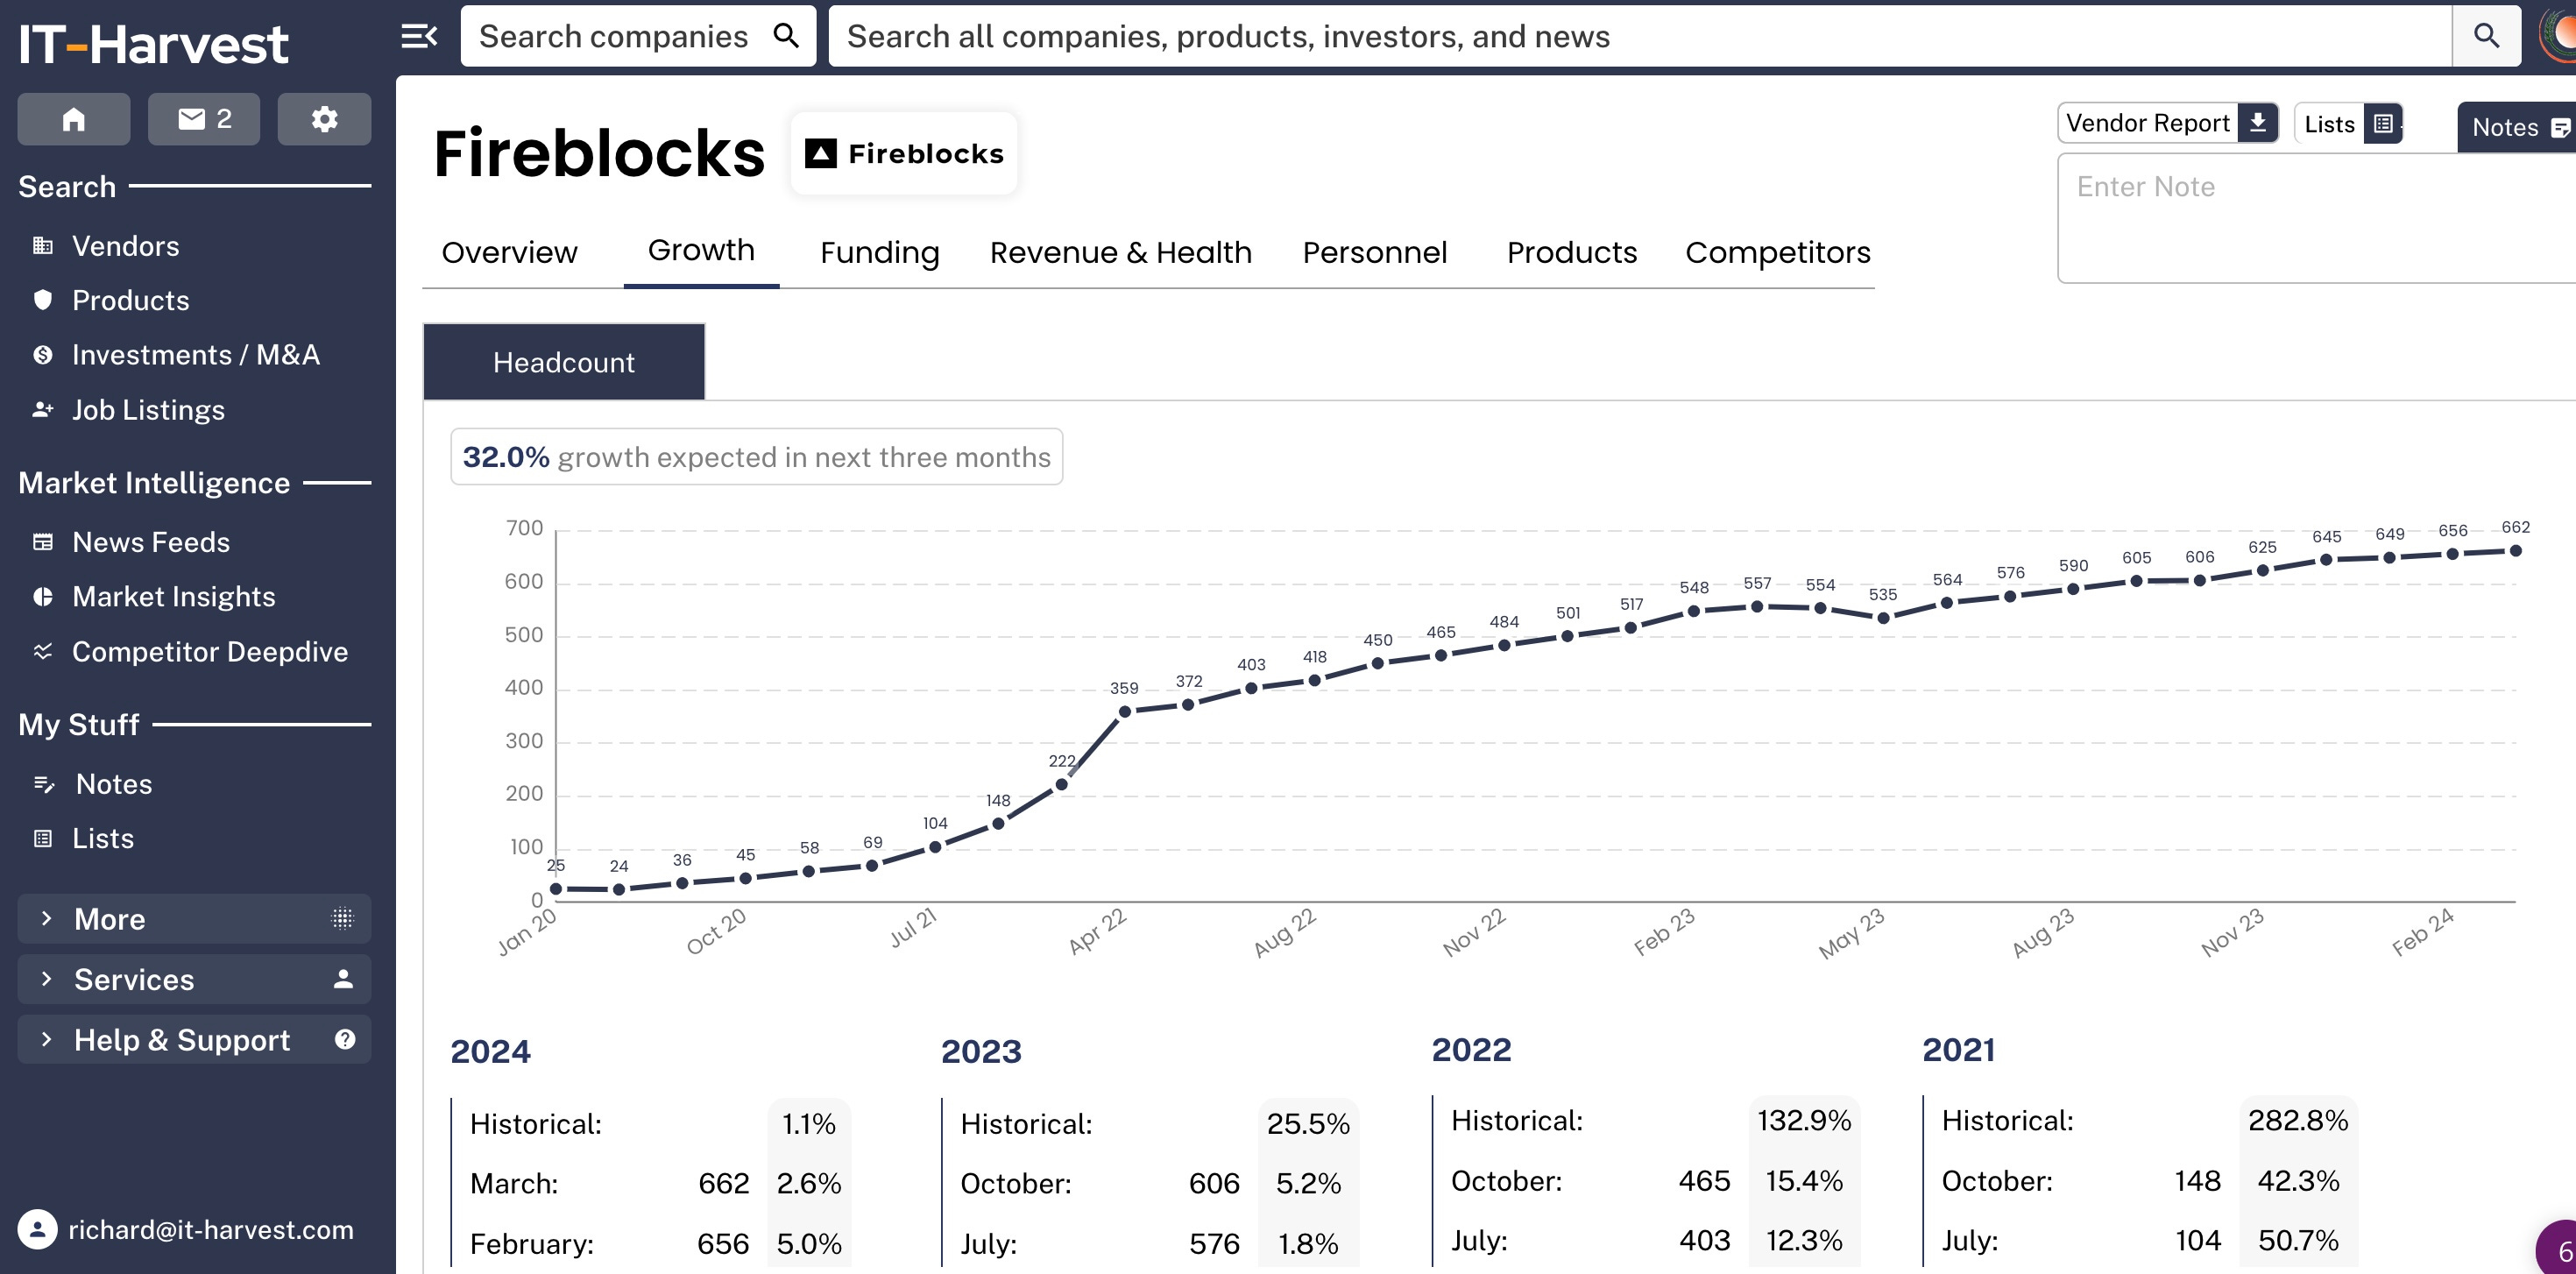Open Lists icon button
The image size is (2576, 1274).
[x=2383, y=123]
